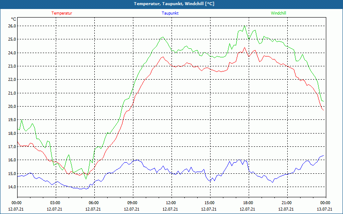Click the 15:00 time axis label
The image size is (343, 214).
pyautogui.click(x=210, y=202)
